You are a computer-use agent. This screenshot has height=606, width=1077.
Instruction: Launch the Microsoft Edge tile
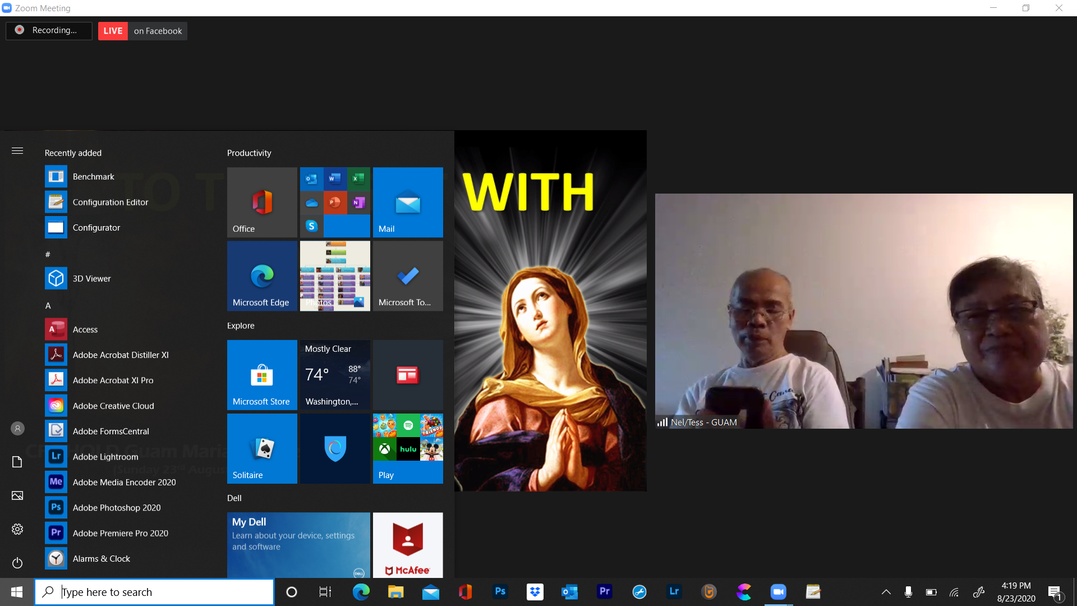click(262, 276)
